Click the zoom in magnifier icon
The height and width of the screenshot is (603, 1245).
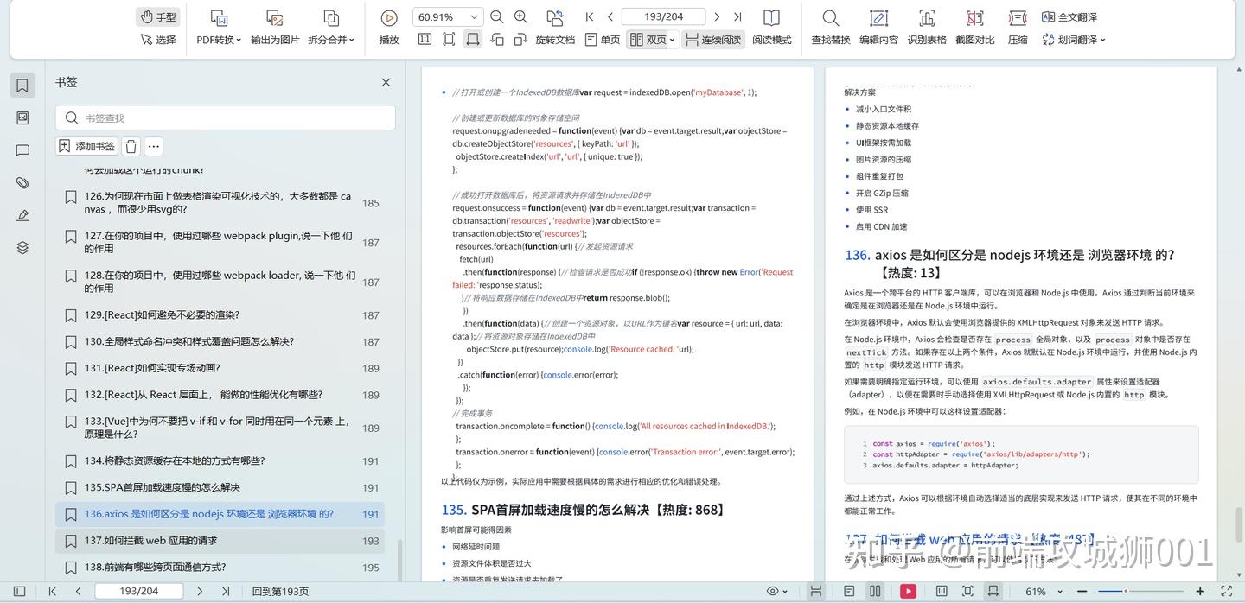(520, 17)
